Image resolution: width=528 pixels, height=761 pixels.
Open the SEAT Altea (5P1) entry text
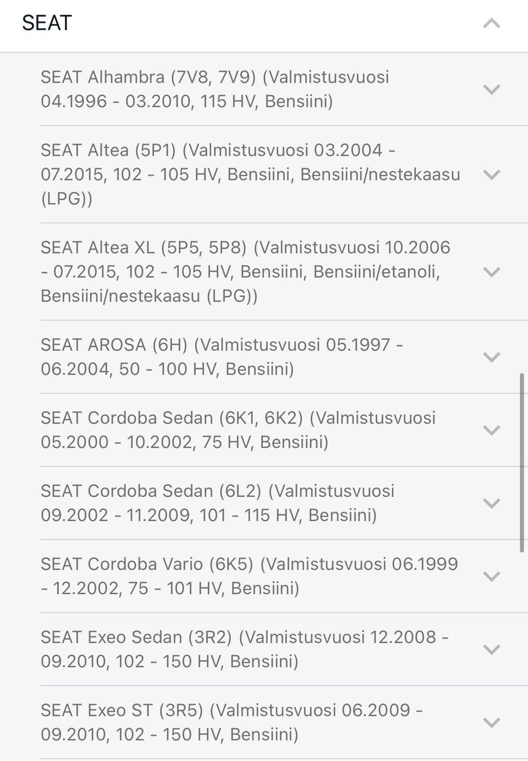pos(250,175)
